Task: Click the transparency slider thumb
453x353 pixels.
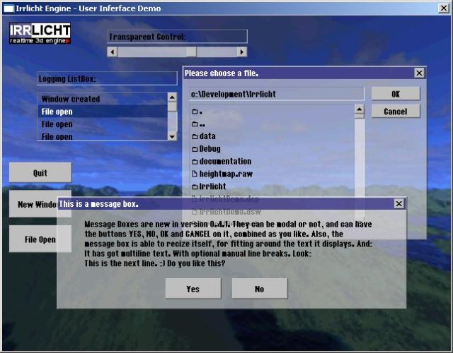Action: coord(191,52)
